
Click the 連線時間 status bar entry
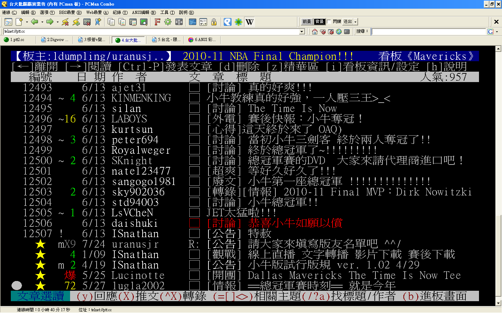click(43, 310)
